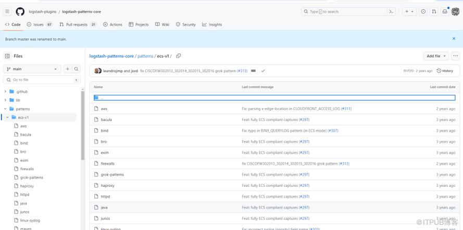The height and width of the screenshot is (230, 463).
Task: Expand the .github folder in tree
Action: tap(5, 91)
